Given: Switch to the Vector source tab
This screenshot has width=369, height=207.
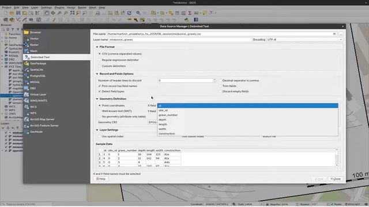Looking at the screenshot, I should click(34, 39).
